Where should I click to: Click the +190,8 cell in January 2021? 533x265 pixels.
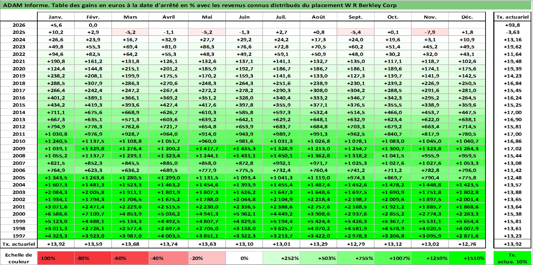[56, 61]
